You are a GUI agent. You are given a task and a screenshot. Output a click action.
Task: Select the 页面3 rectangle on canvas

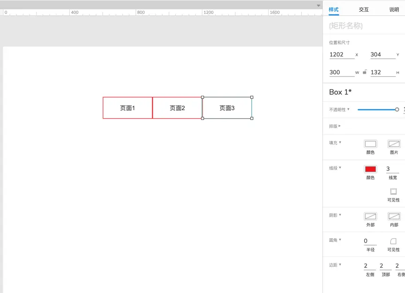[227, 108]
